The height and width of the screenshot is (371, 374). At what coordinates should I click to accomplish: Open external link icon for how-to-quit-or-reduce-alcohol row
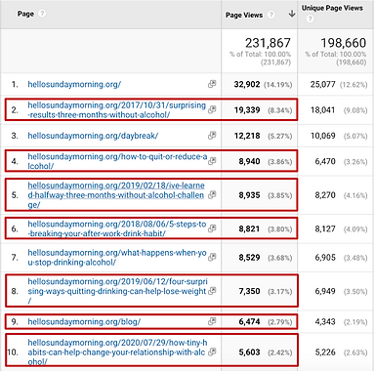pos(212,161)
